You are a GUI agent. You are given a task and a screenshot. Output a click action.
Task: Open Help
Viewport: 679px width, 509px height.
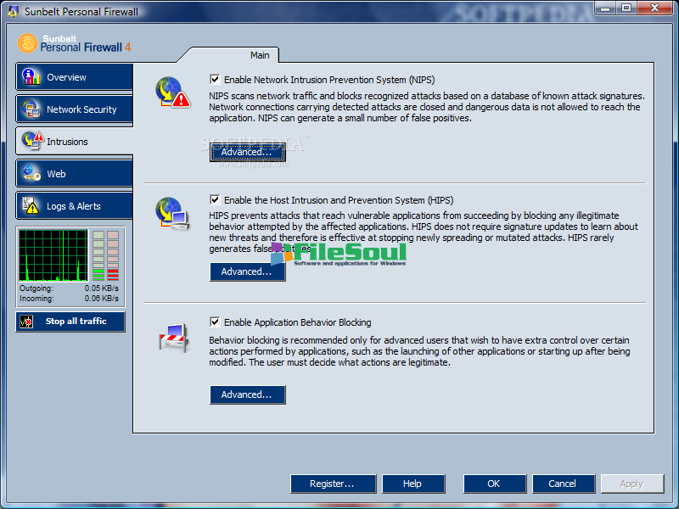tap(413, 484)
